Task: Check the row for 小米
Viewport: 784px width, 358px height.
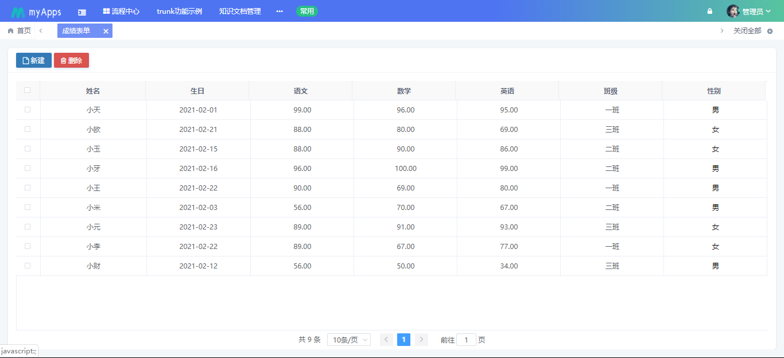Action: (x=27, y=207)
